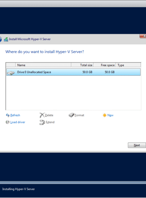Sort by the Free space column header
Screen dimensions: 146x198
(x=105, y=65)
